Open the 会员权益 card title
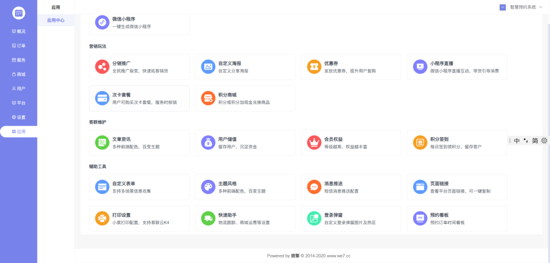The width and height of the screenshot is (550, 263). click(x=334, y=139)
